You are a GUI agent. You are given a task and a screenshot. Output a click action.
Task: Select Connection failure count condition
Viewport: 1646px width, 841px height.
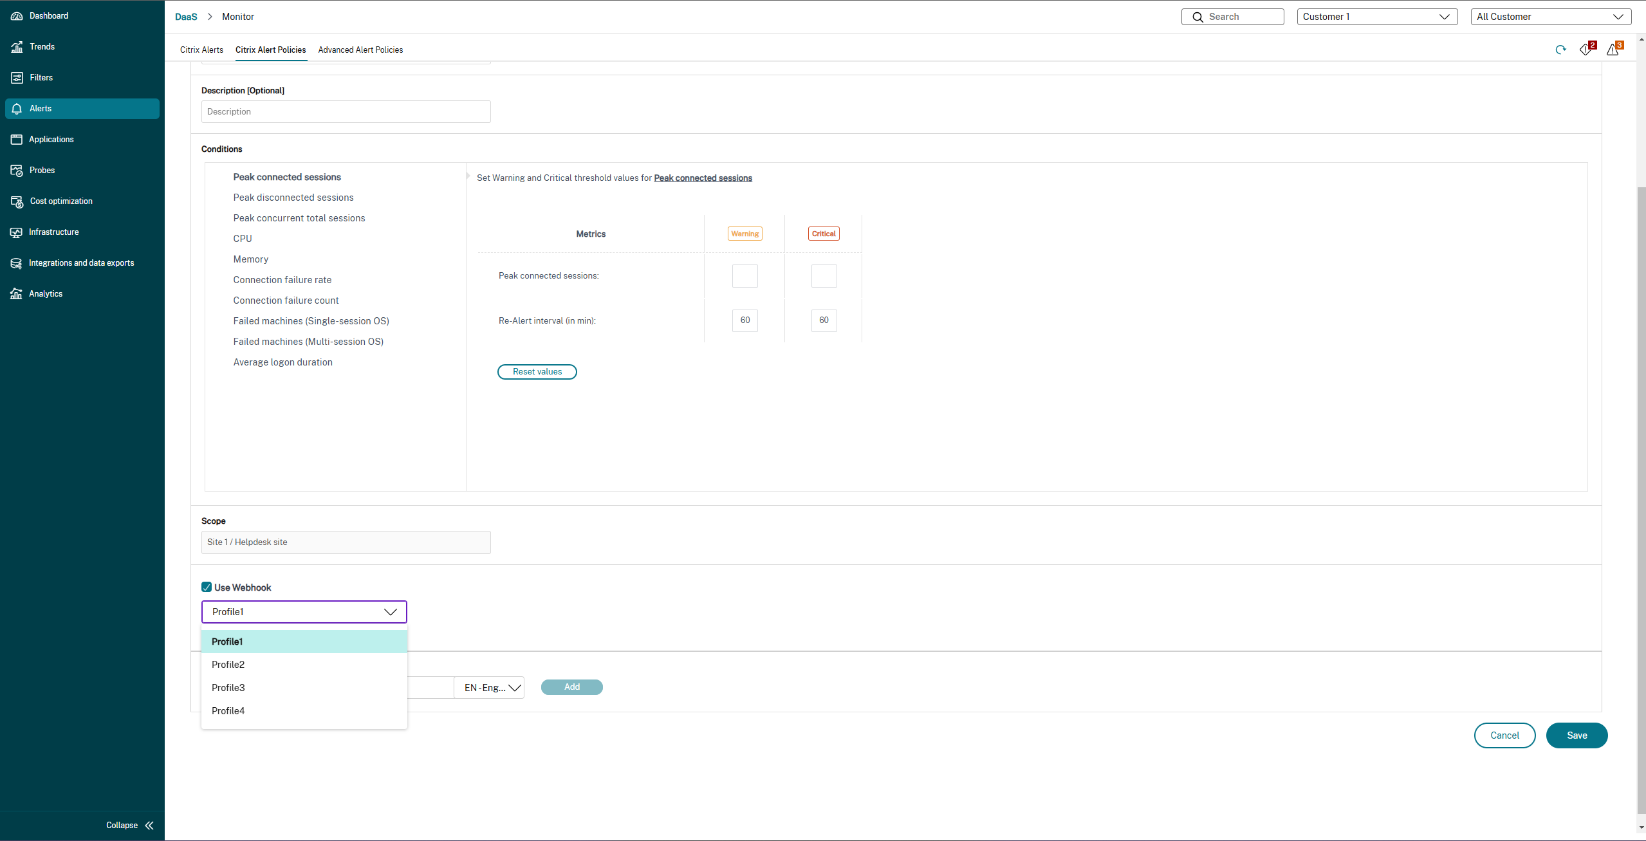point(286,300)
